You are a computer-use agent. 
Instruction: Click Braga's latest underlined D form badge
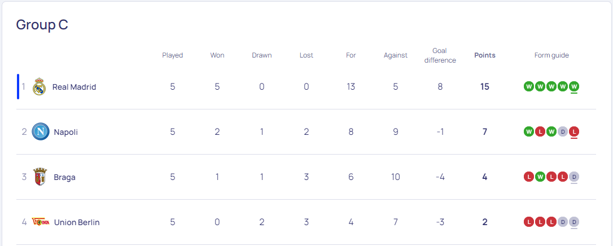pyautogui.click(x=574, y=177)
